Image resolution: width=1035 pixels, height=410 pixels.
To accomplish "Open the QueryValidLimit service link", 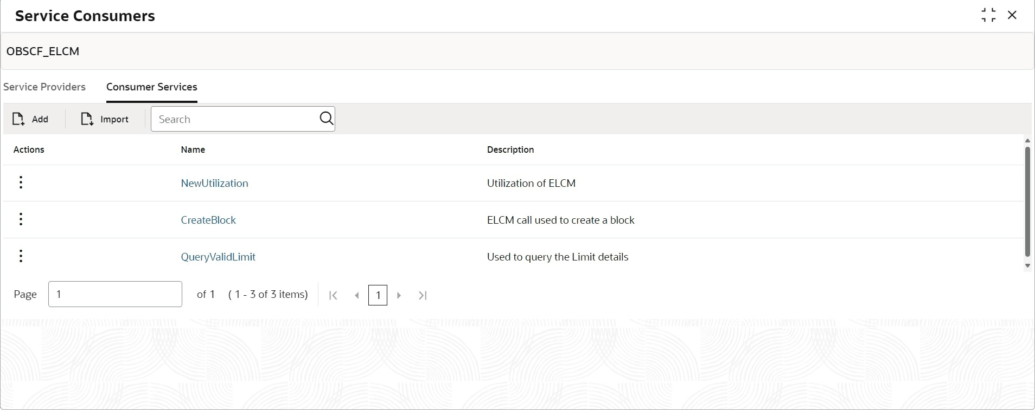I will point(218,257).
